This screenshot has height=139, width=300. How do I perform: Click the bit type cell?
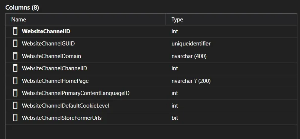coord(175,118)
